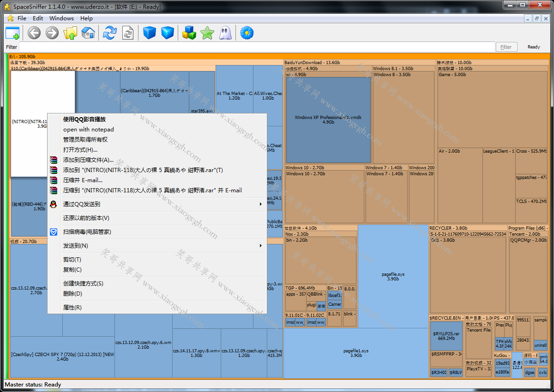This screenshot has height=392, width=554.
Task: Select the Windows XP Professional vmdk block
Action: (328, 120)
